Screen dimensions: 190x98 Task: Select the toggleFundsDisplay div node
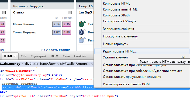point(31,75)
